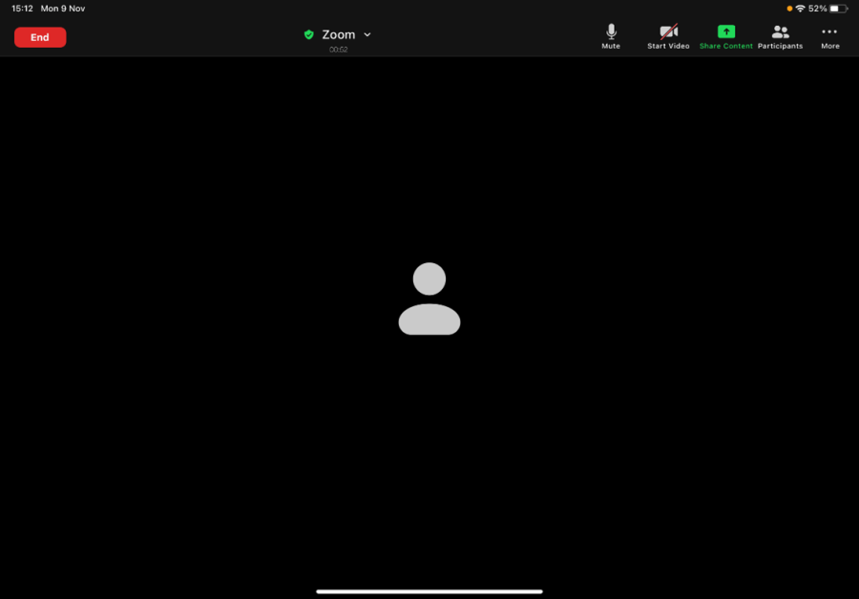859x599 pixels.
Task: Turn on camera via crossed-out video icon
Action: pos(668,31)
